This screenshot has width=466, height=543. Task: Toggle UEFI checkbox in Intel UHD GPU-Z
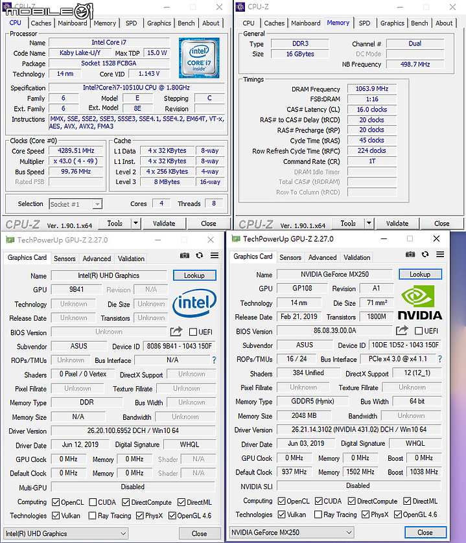[193, 332]
